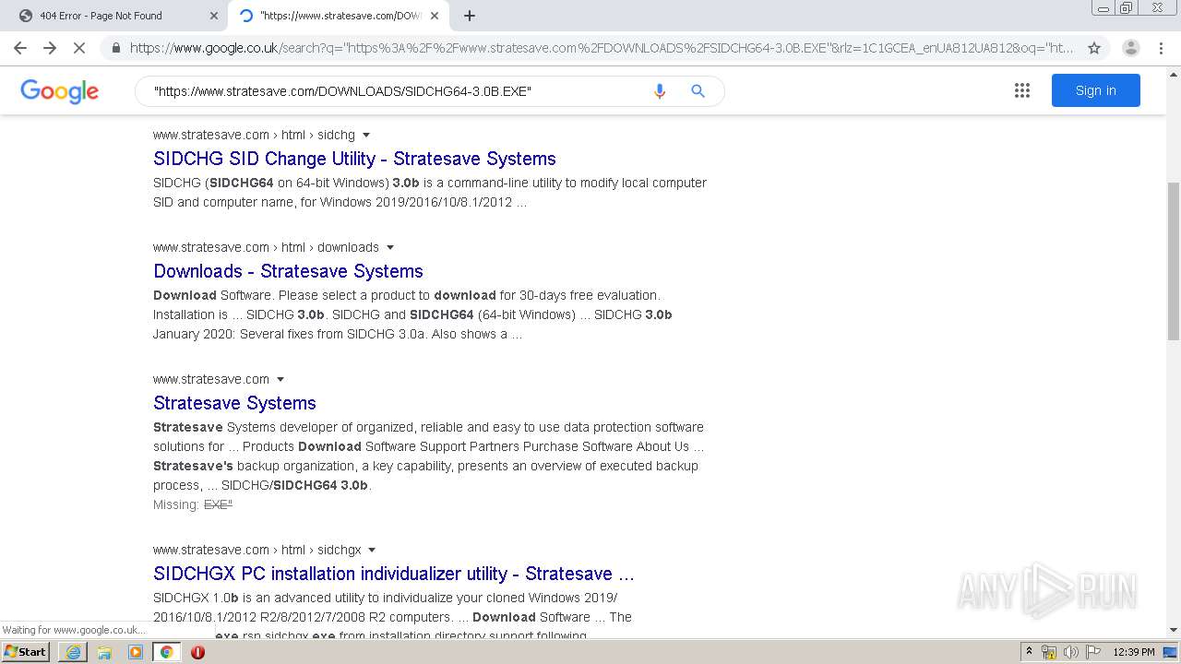The image size is (1181, 664).
Task: Open the Chrome profile avatar
Action: (x=1130, y=48)
